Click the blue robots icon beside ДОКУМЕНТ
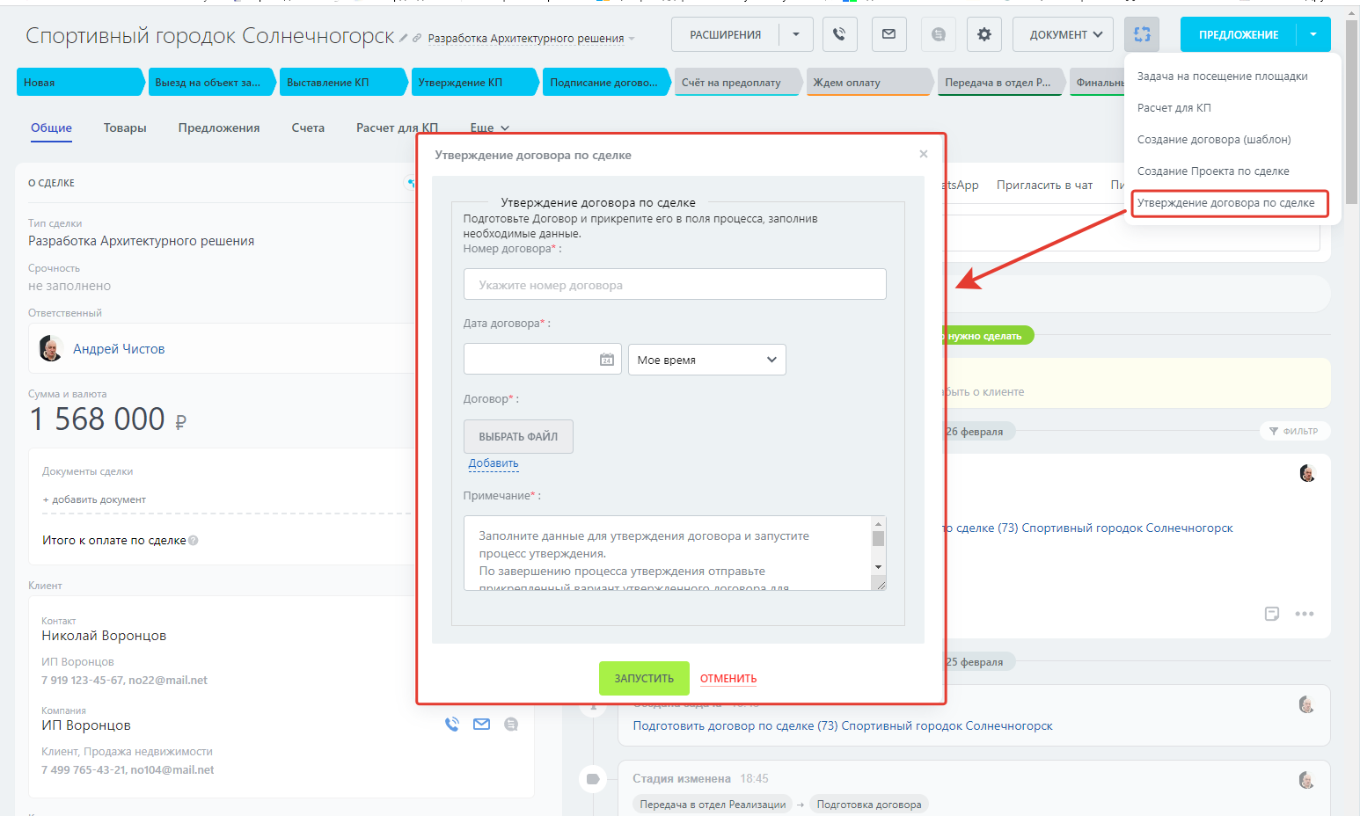1360x816 pixels. 1142,34
